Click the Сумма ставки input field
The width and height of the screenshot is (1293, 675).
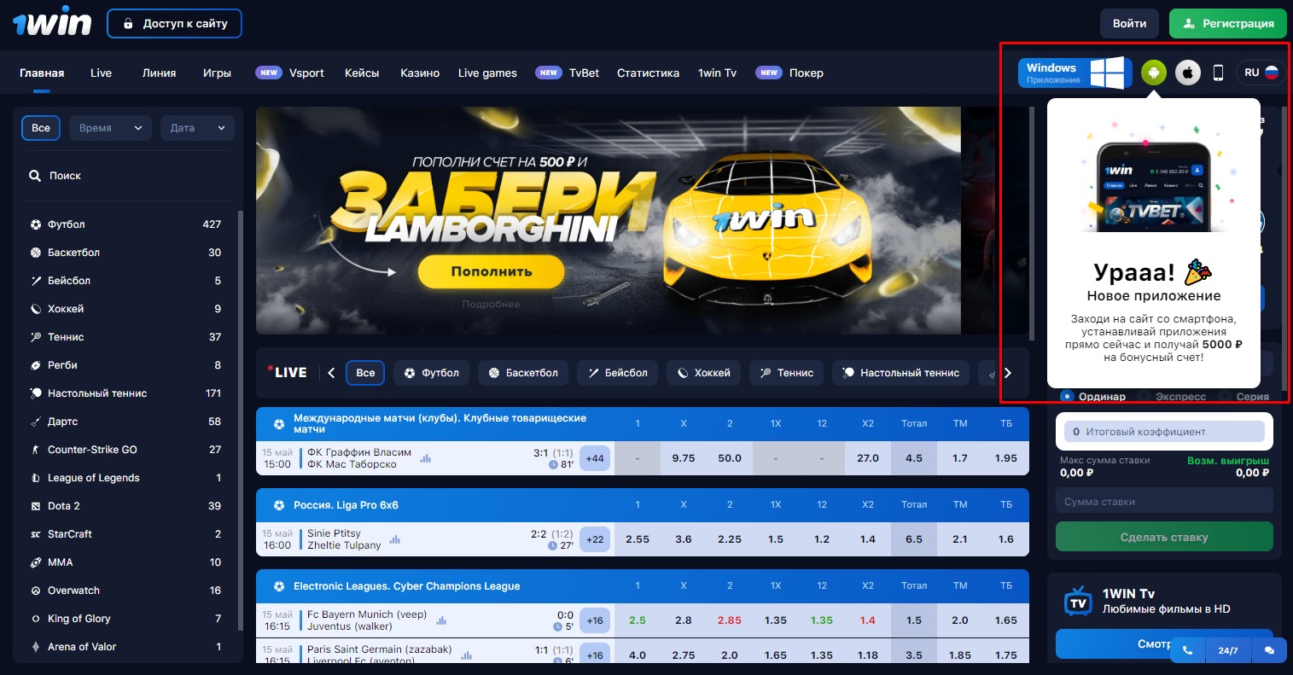(1164, 502)
